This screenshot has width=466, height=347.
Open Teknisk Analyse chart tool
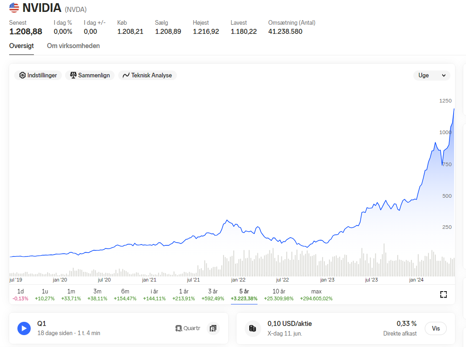[148, 76]
